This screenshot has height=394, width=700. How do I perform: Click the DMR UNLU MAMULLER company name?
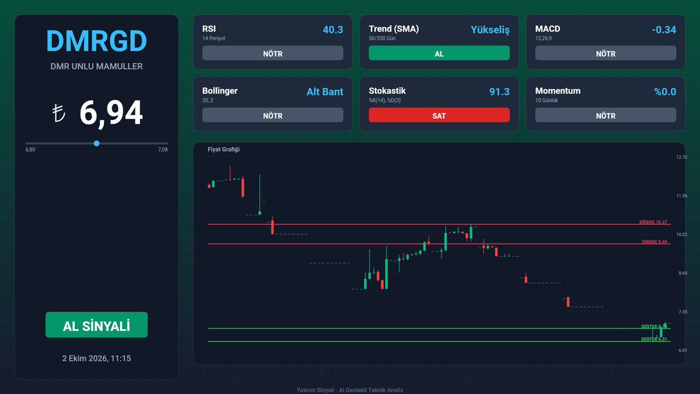coord(96,67)
